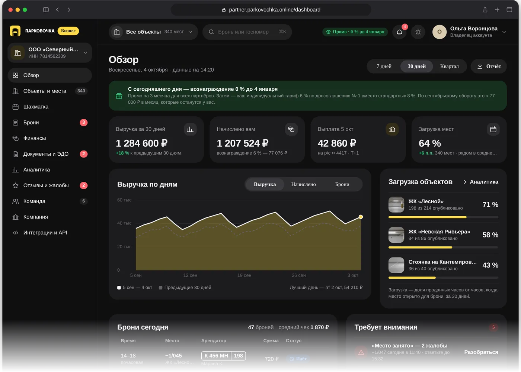Click the gift icon in promo banner
This screenshot has height=372, width=521.
[x=119, y=96]
